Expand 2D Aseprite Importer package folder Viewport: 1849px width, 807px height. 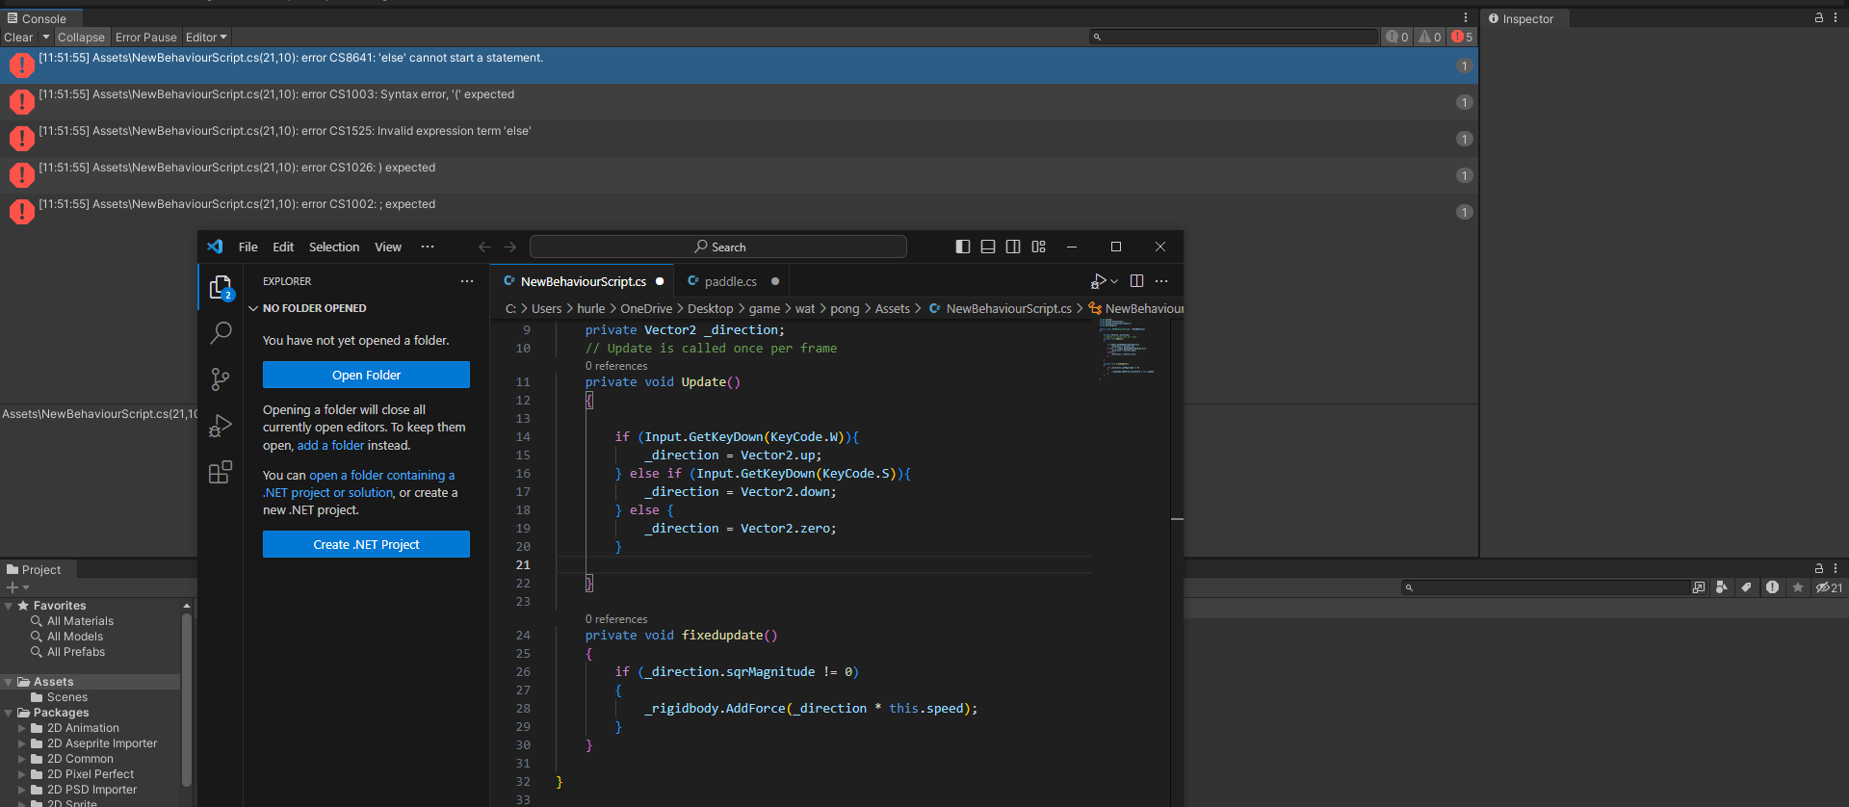(22, 743)
